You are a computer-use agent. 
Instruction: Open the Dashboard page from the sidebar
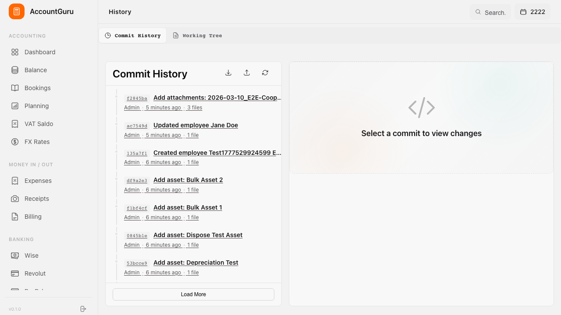49,52
